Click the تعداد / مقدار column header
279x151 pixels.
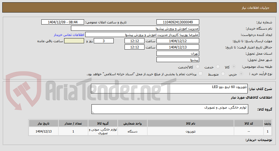(73, 123)
